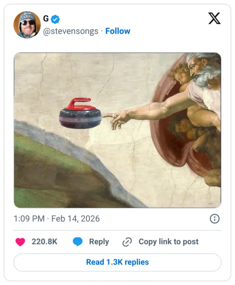Screen dimensions: 235x285
Task: Open the 1:09 PM Feb 14, 2026 timestamp
Action: point(56,219)
